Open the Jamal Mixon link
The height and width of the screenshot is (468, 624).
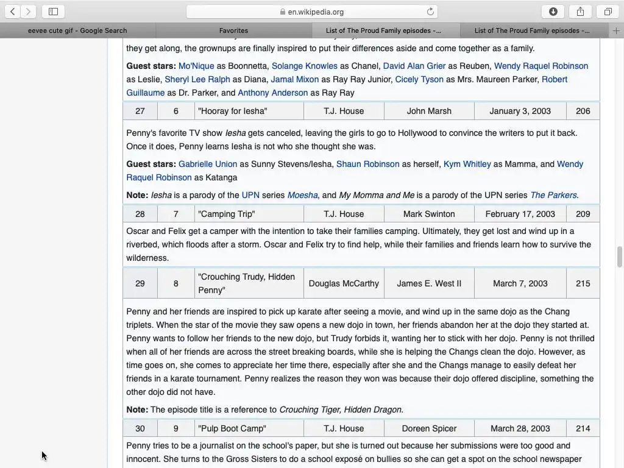coord(295,80)
